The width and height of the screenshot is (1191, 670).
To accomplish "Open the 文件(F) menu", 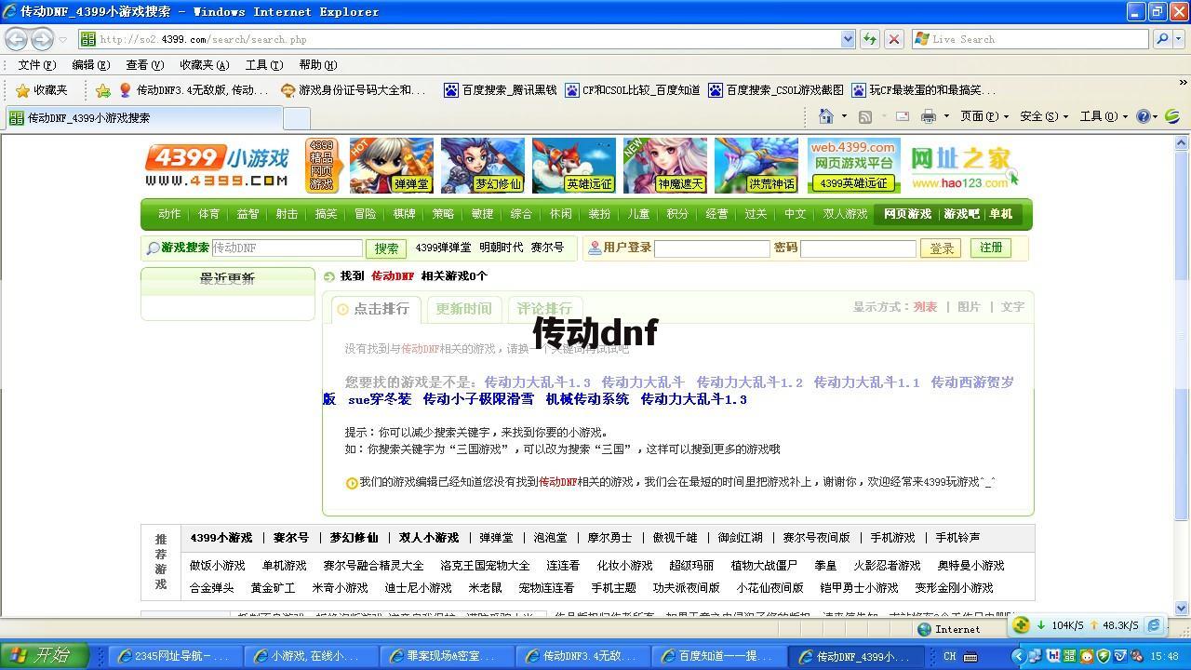I will click(x=37, y=65).
